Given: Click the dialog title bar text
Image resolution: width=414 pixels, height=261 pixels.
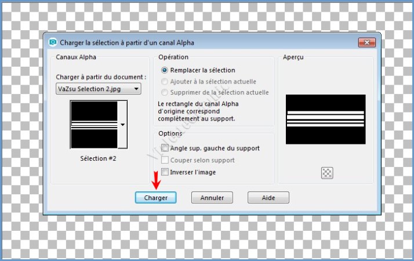Looking at the screenshot, I should (x=128, y=42).
